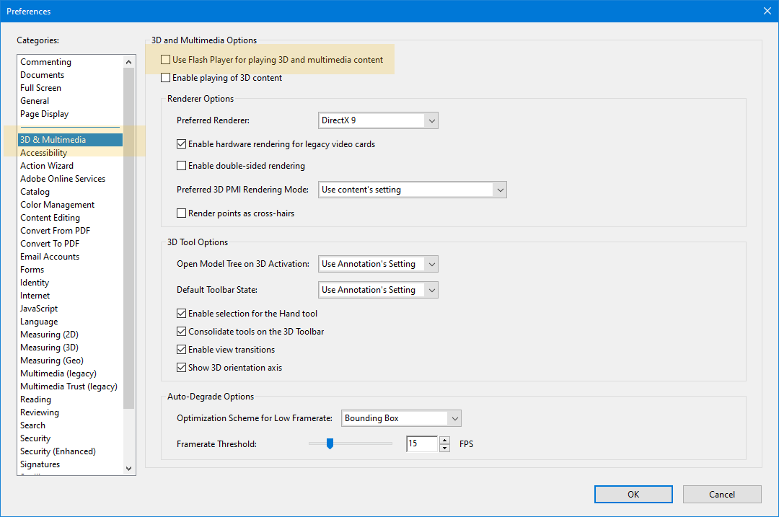Disable Show 3D orientation axis
The width and height of the screenshot is (779, 517).
pos(181,367)
